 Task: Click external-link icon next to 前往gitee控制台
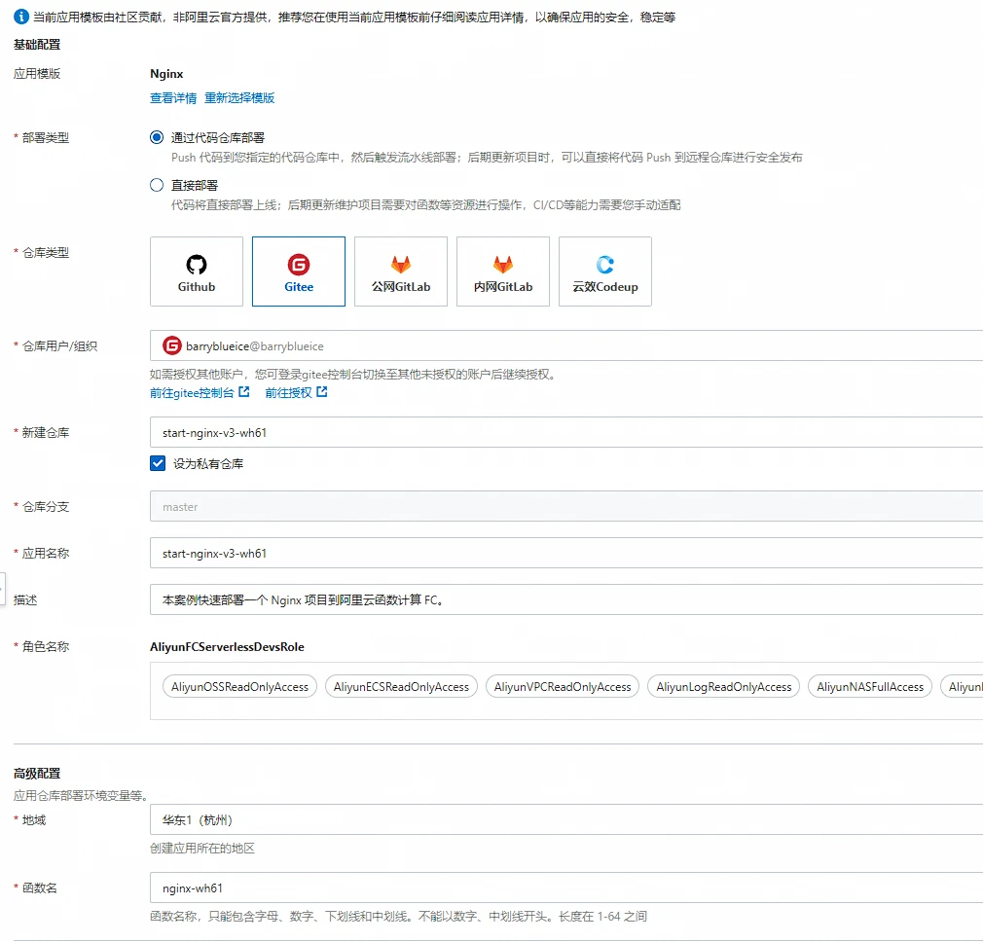pos(244,392)
